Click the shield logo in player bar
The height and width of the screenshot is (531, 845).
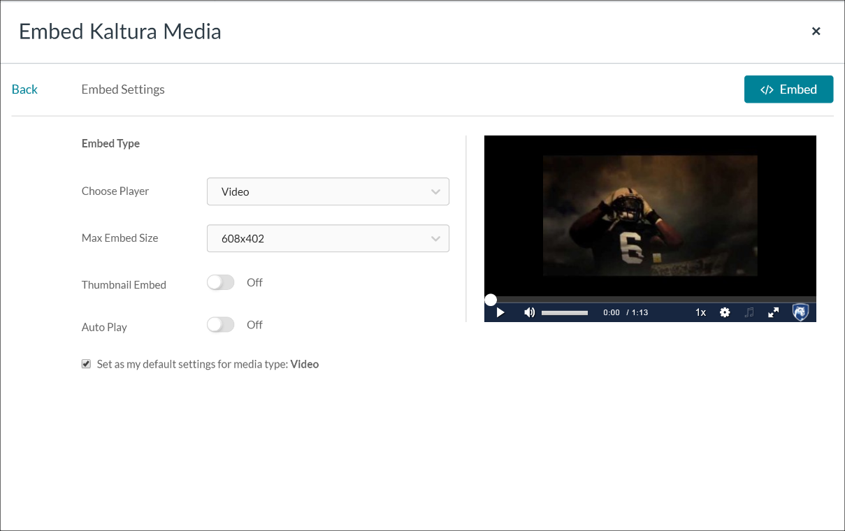(x=800, y=312)
